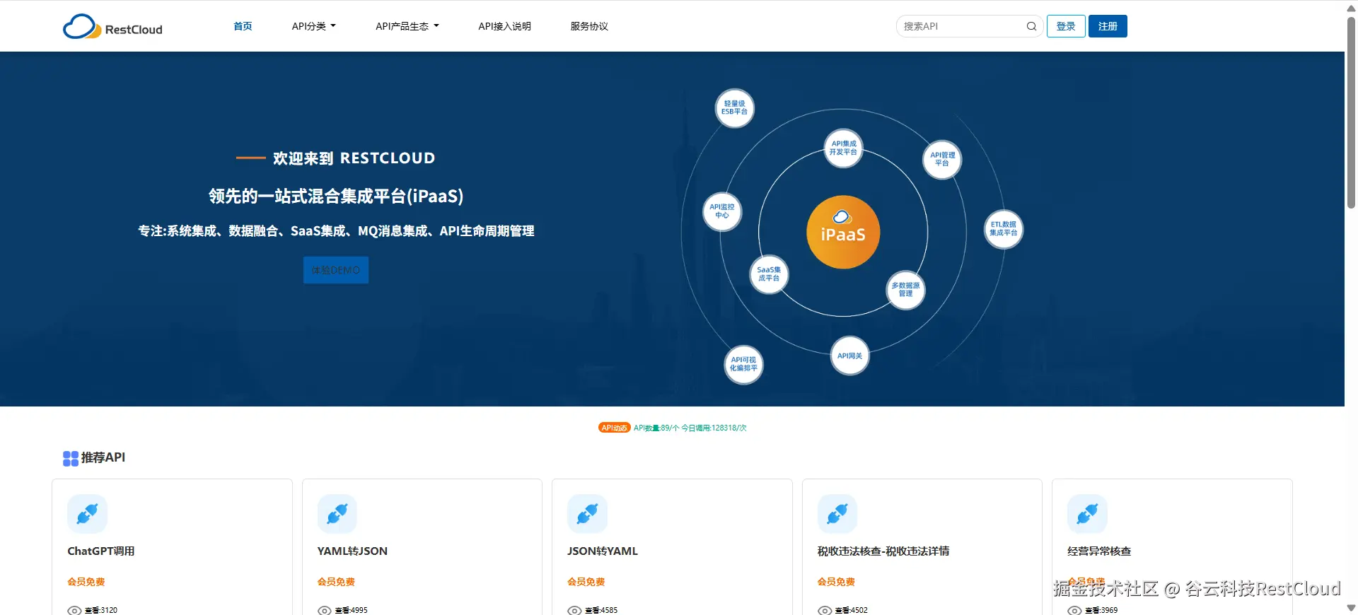1358x615 pixels.
Task: Click the eye icon on ChatGPT调用 card
Action: tap(74, 610)
